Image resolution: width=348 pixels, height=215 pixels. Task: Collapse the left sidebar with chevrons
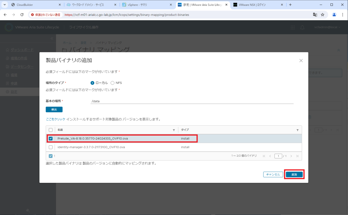coord(52,38)
